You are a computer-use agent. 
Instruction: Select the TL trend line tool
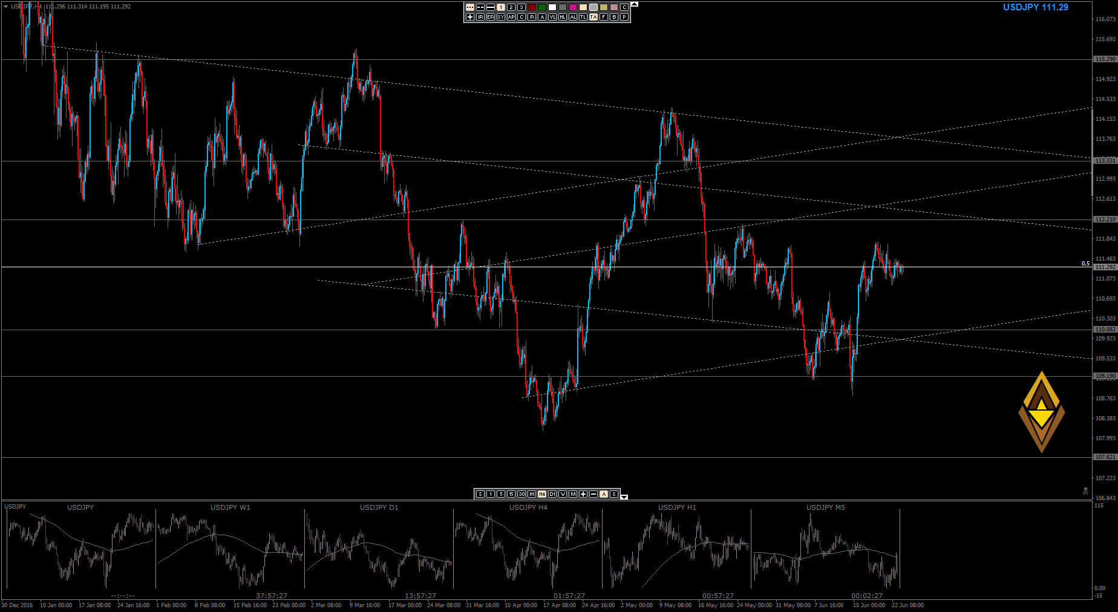click(x=583, y=17)
